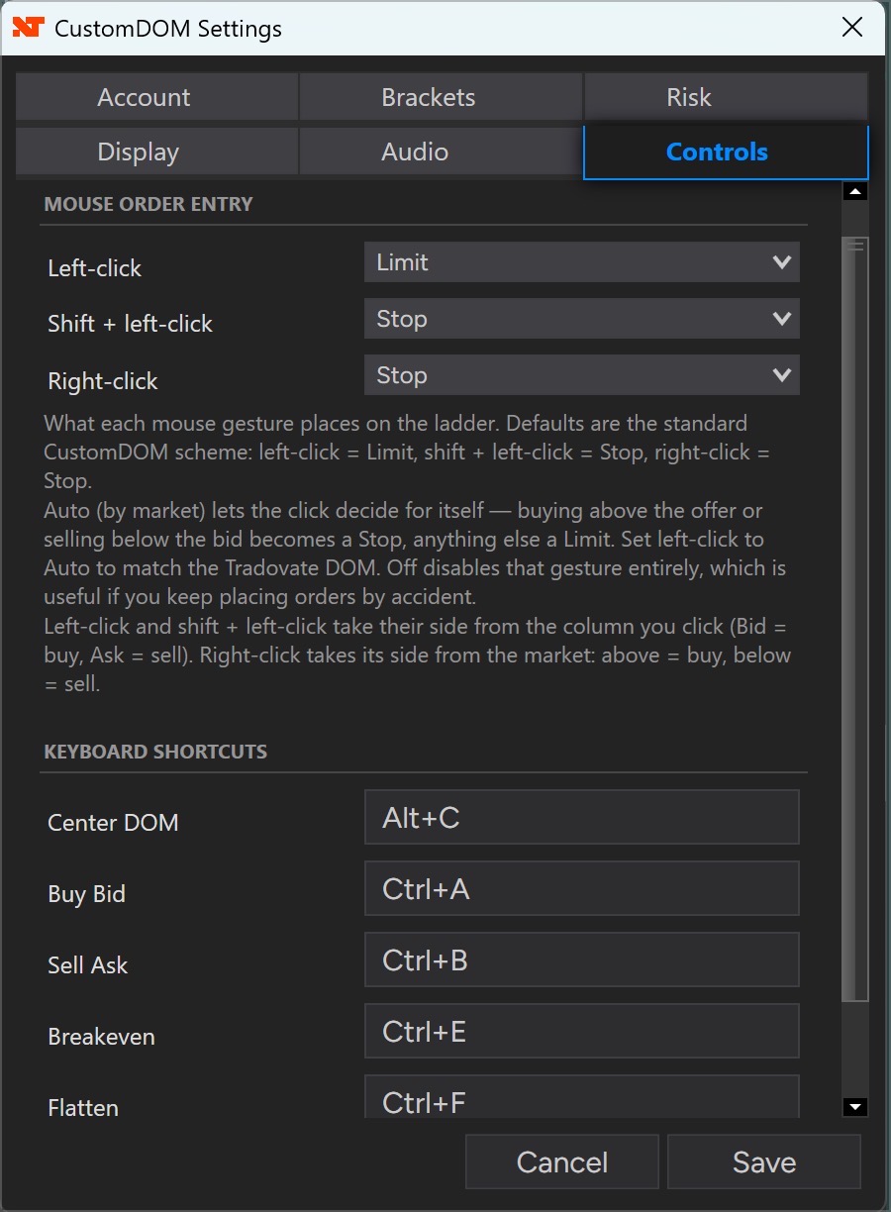Click the Shift + left-click label
This screenshot has width=891, height=1212.
click(x=130, y=324)
